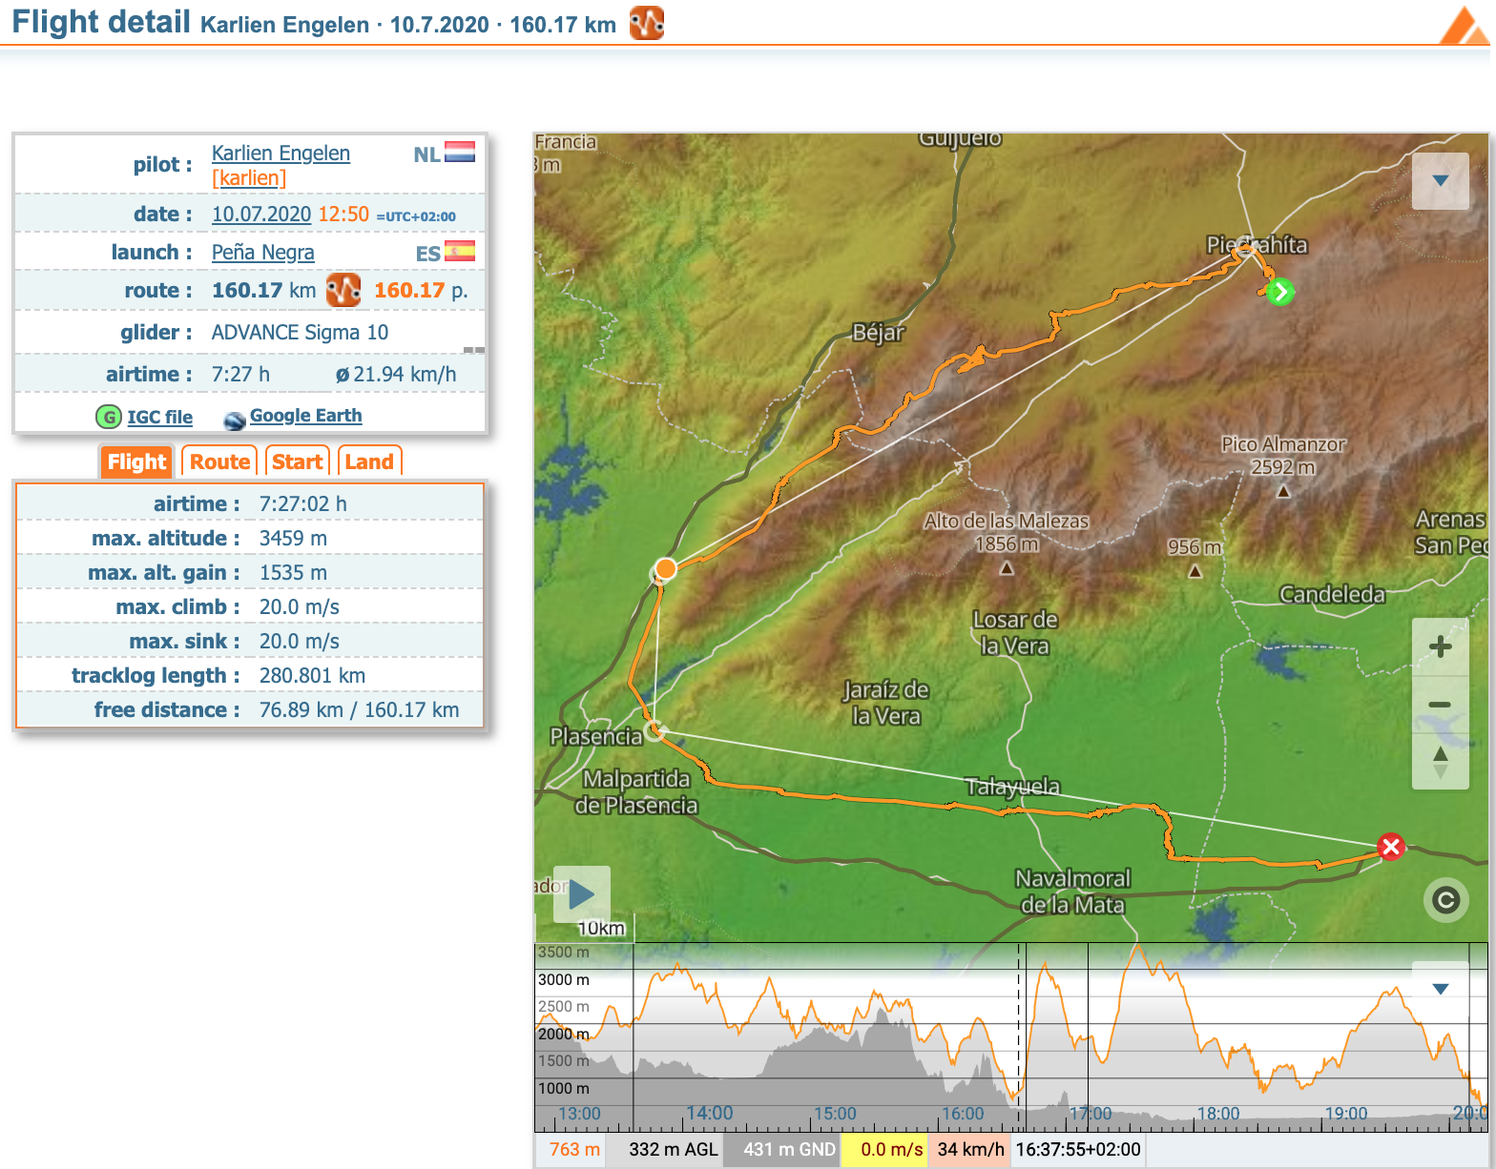1496x1169 pixels.
Task: Click the map compass orientation control
Action: pos(1440,762)
